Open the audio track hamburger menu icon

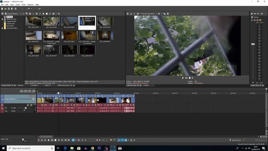pyautogui.click(x=2, y=105)
